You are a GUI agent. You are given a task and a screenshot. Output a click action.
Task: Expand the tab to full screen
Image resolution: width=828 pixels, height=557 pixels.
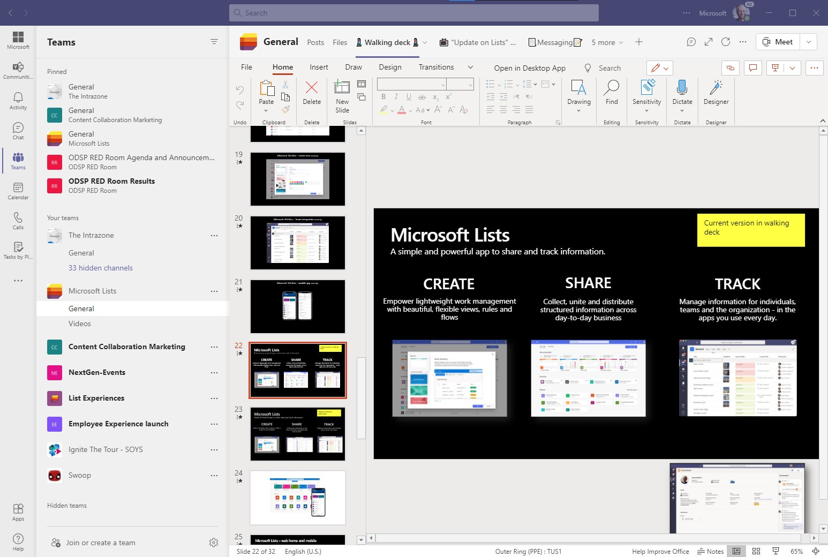click(x=709, y=42)
